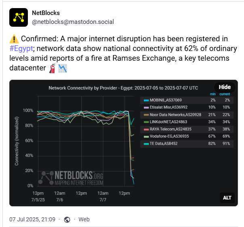The image size is (244, 227).
Task: Select the TE Data,AS8452 legend row
Action: click(x=187, y=144)
